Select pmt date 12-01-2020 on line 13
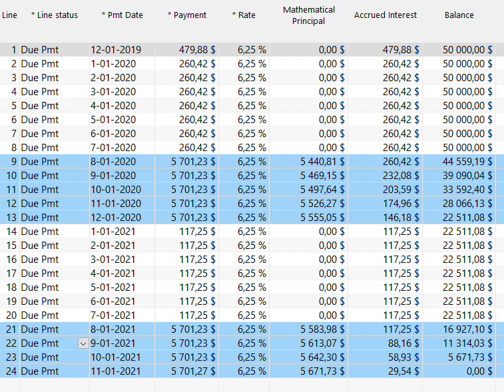This screenshot has width=504, height=392. pos(122,218)
